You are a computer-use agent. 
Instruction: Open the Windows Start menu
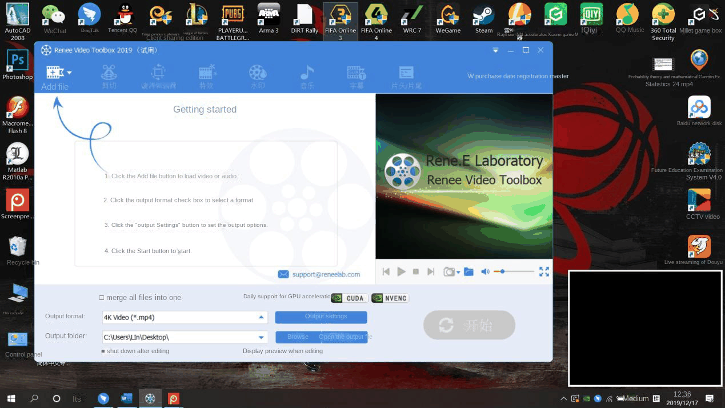tap(11, 398)
